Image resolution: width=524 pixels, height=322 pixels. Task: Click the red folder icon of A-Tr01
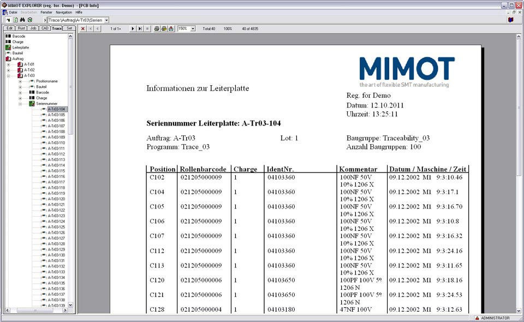tap(20, 64)
